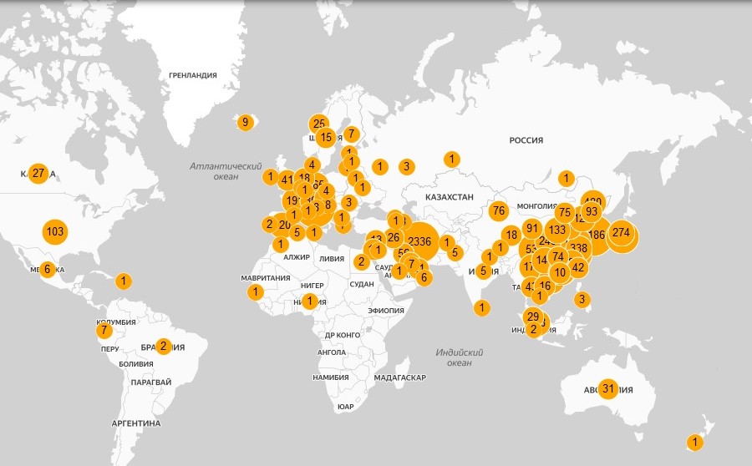Open the 20 marker over Spain
This screenshot has width=752, height=466.
[284, 225]
